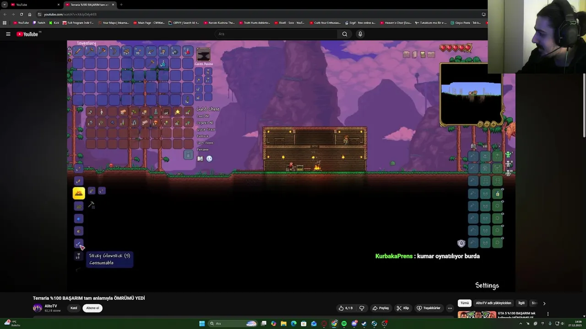This screenshot has width=586, height=329.
Task: Open Spotify from the taskbar
Action: click(344, 324)
